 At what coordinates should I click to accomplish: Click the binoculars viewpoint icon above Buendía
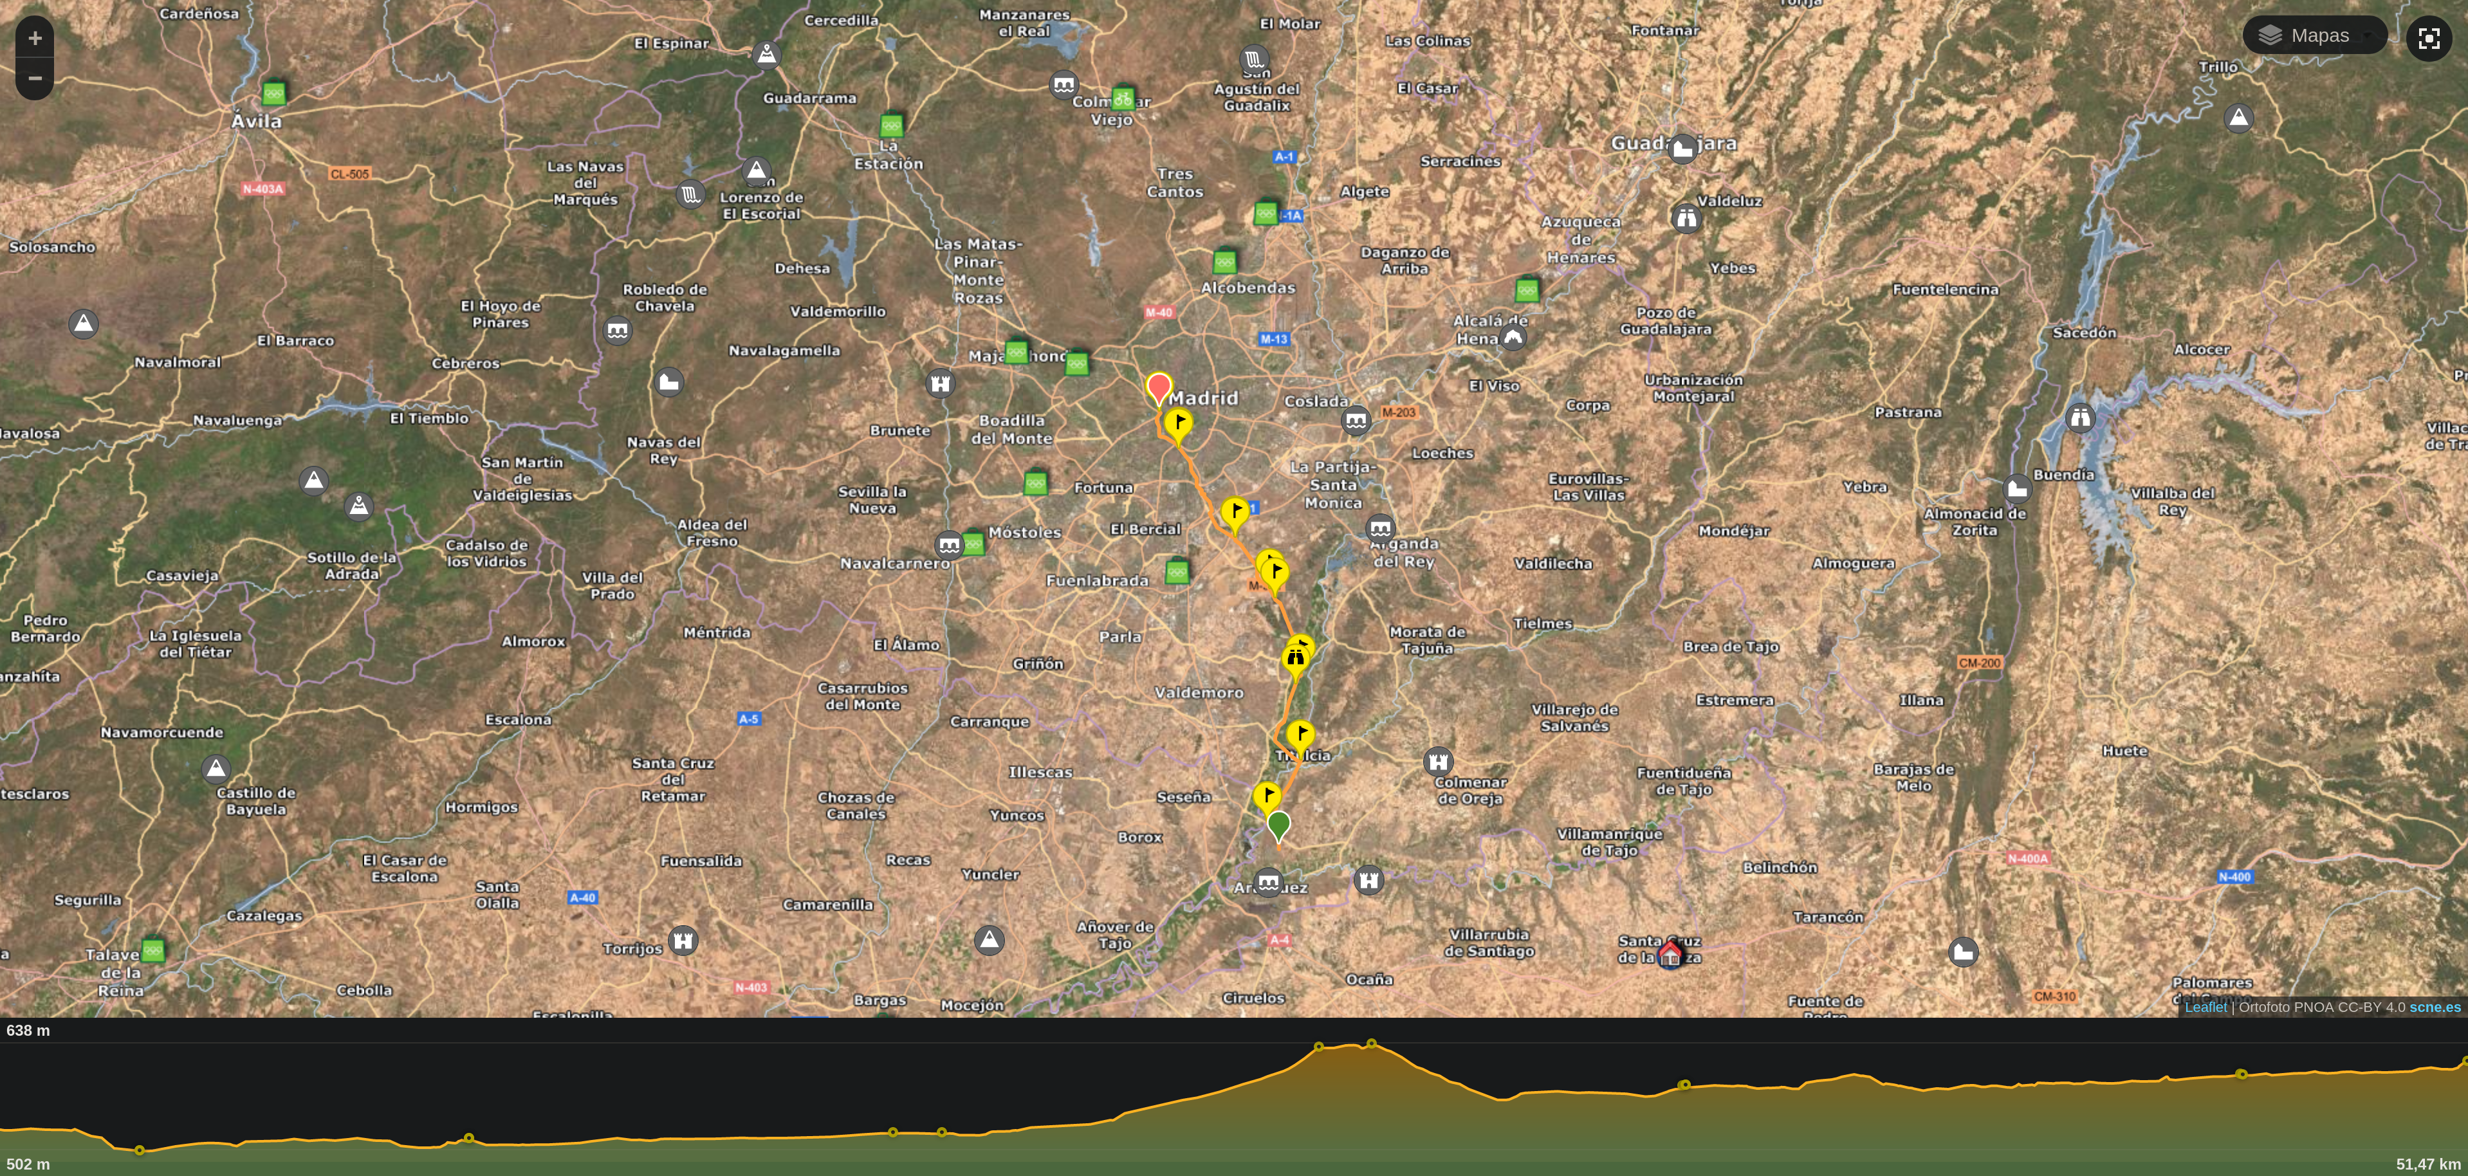pyautogui.click(x=2080, y=418)
